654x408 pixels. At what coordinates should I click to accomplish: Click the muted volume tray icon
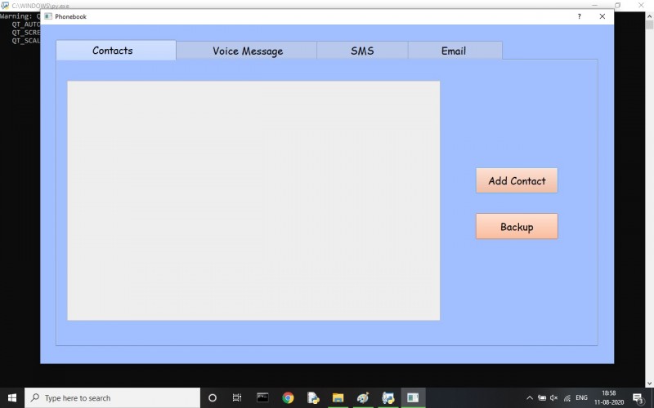(x=554, y=398)
